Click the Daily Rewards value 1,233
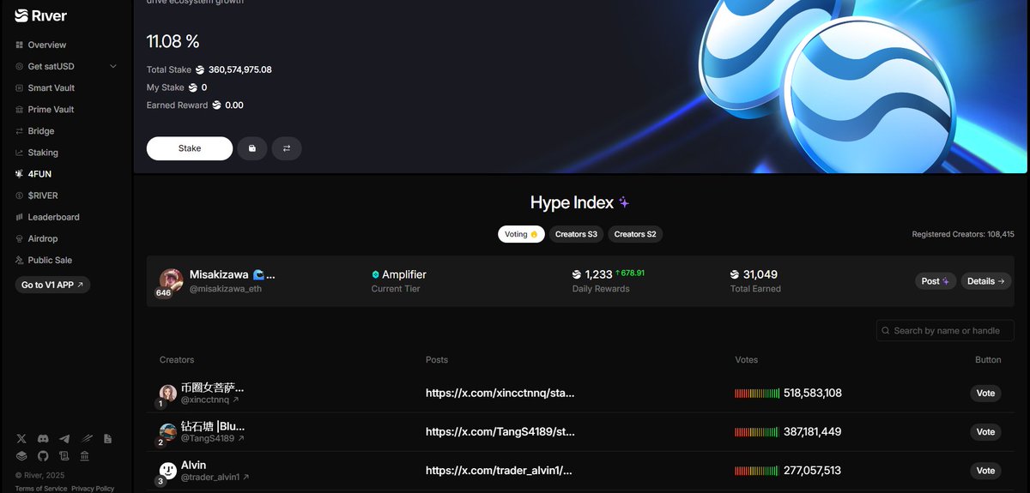 599,274
